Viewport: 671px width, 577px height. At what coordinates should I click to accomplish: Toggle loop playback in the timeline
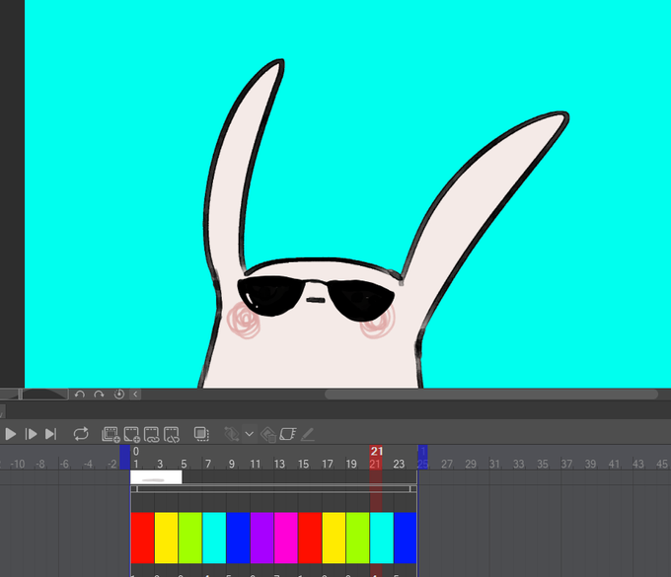(x=81, y=433)
